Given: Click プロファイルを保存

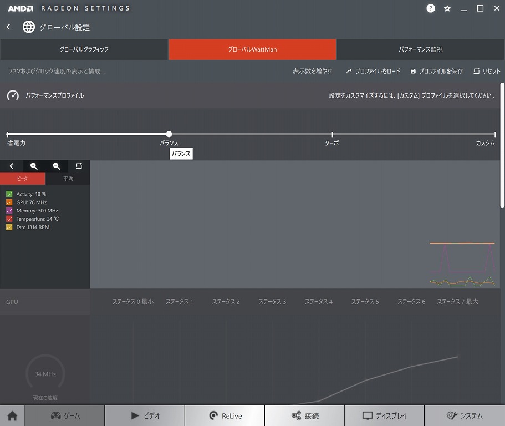Looking at the screenshot, I should coord(436,71).
